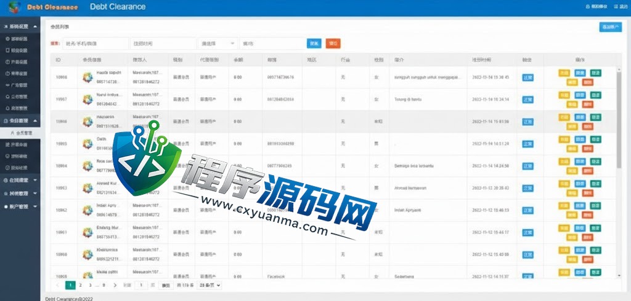The height and width of the screenshot is (301, 631).
Task: Click the avatar of member Hasifa
Action: click(88, 77)
